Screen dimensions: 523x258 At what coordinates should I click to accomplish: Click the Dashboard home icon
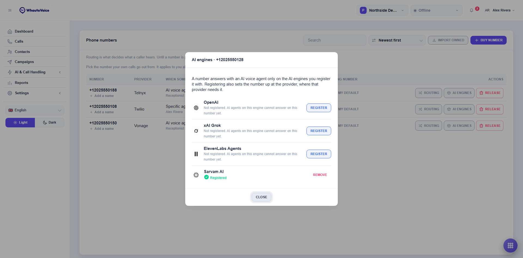tap(10, 32)
